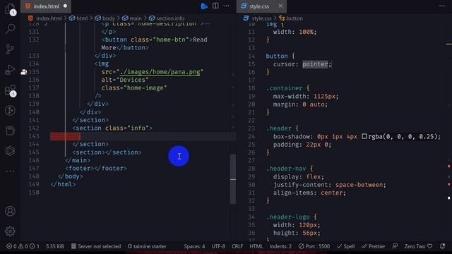Place cursor on empty line 143
The width and height of the screenshot is (452, 254).
(143, 136)
